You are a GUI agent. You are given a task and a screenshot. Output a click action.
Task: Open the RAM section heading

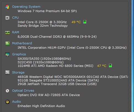coord(15,32)
